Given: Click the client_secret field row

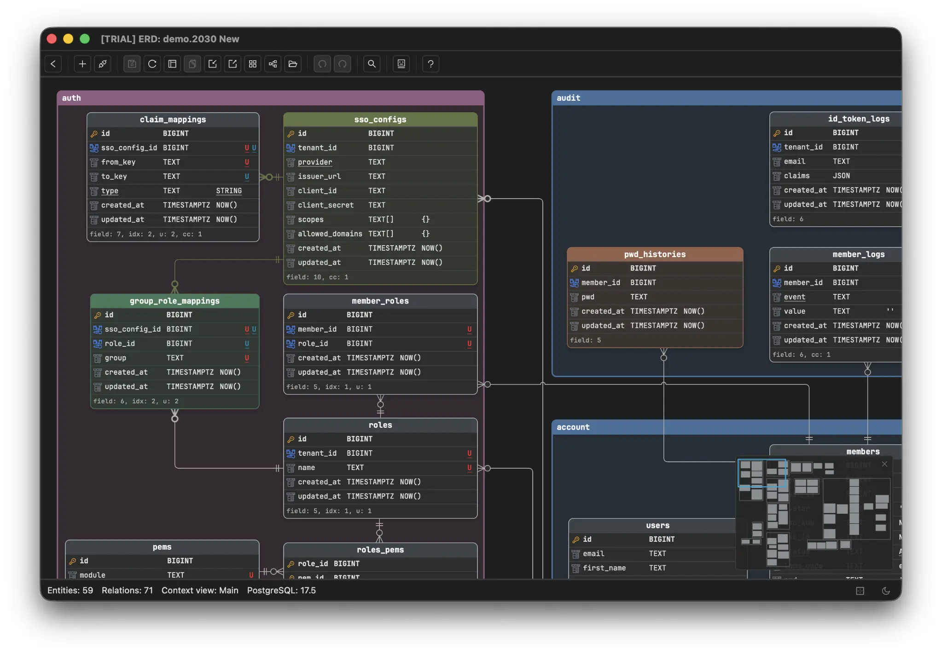Looking at the screenshot, I should 380,205.
